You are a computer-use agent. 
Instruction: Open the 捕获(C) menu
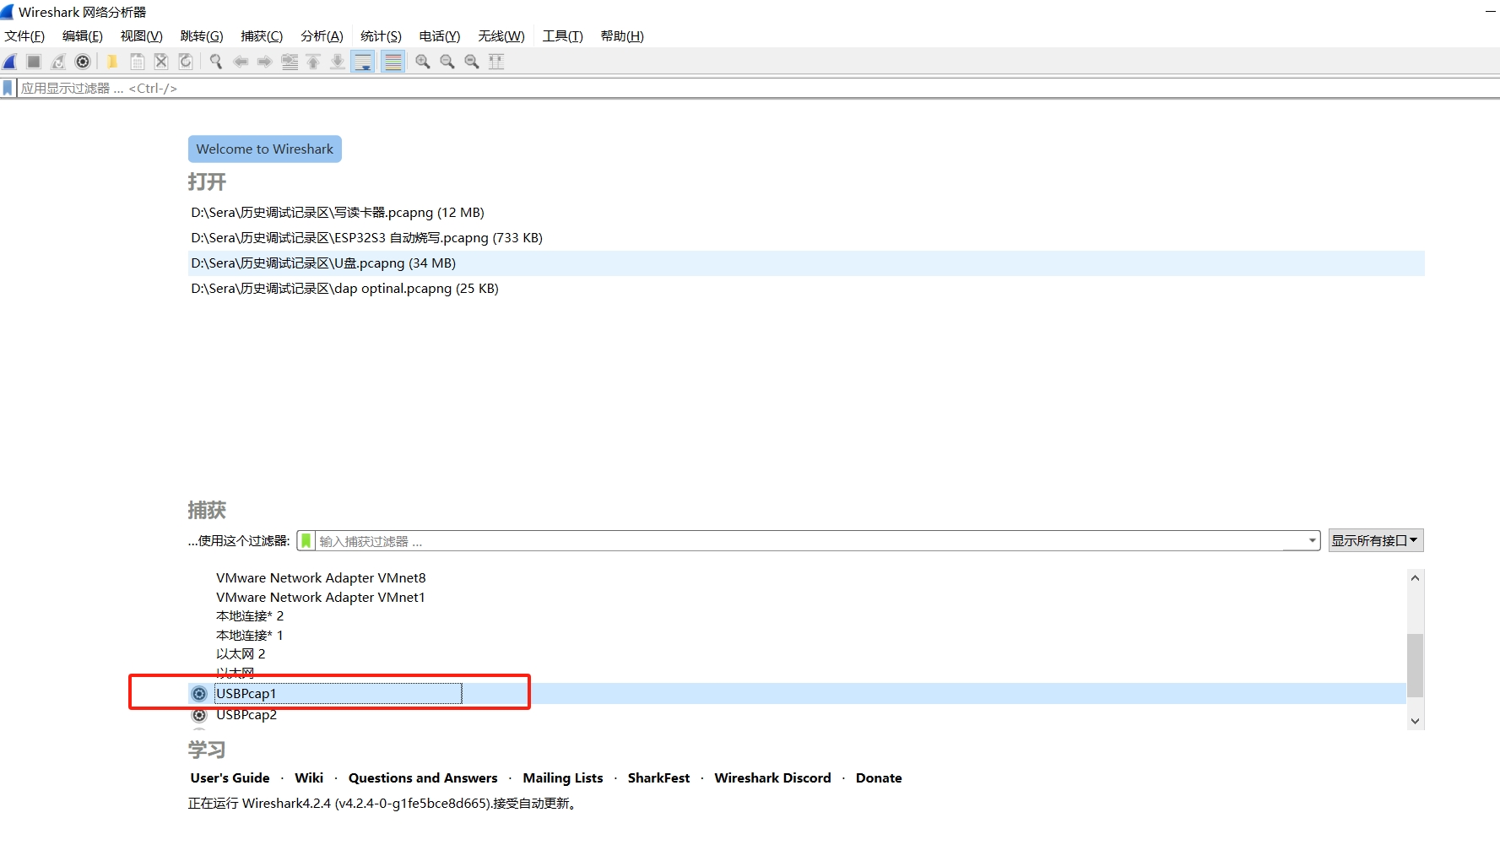coord(262,36)
